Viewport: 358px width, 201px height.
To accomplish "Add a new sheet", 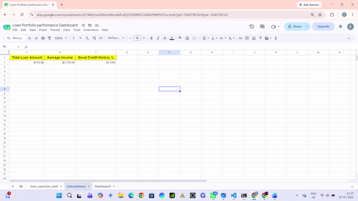I will (x=13, y=186).
